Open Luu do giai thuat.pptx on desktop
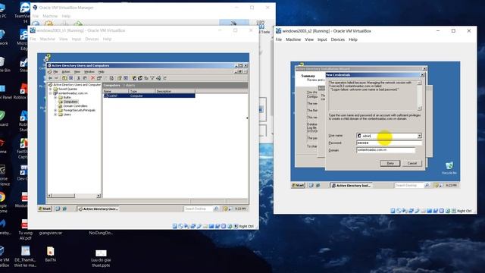 pyautogui.click(x=101, y=258)
